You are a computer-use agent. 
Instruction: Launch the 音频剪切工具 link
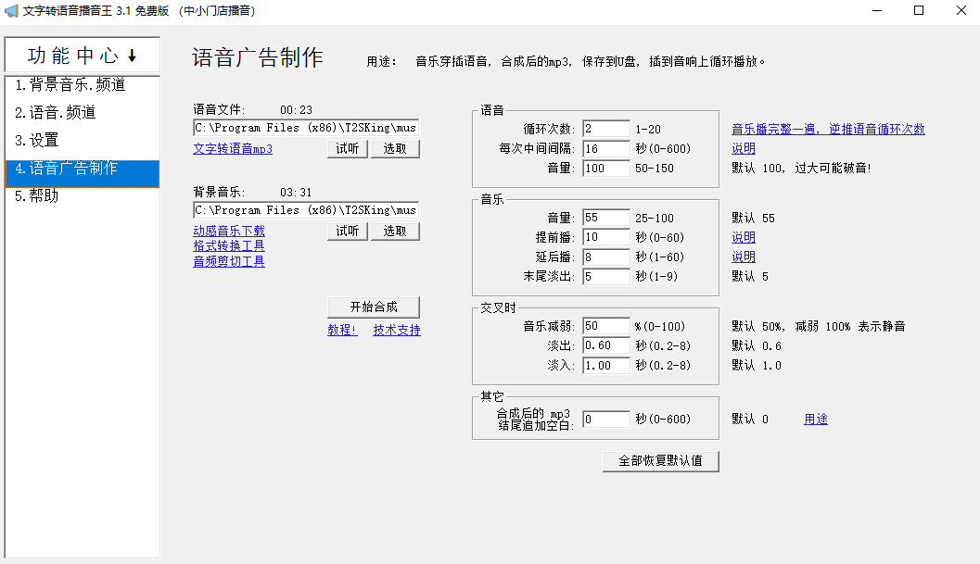228,260
